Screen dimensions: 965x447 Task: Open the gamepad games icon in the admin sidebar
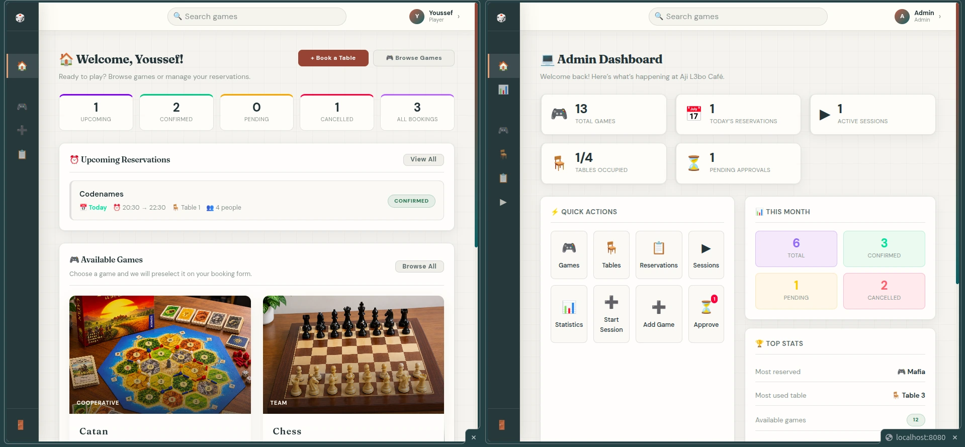[x=503, y=130]
